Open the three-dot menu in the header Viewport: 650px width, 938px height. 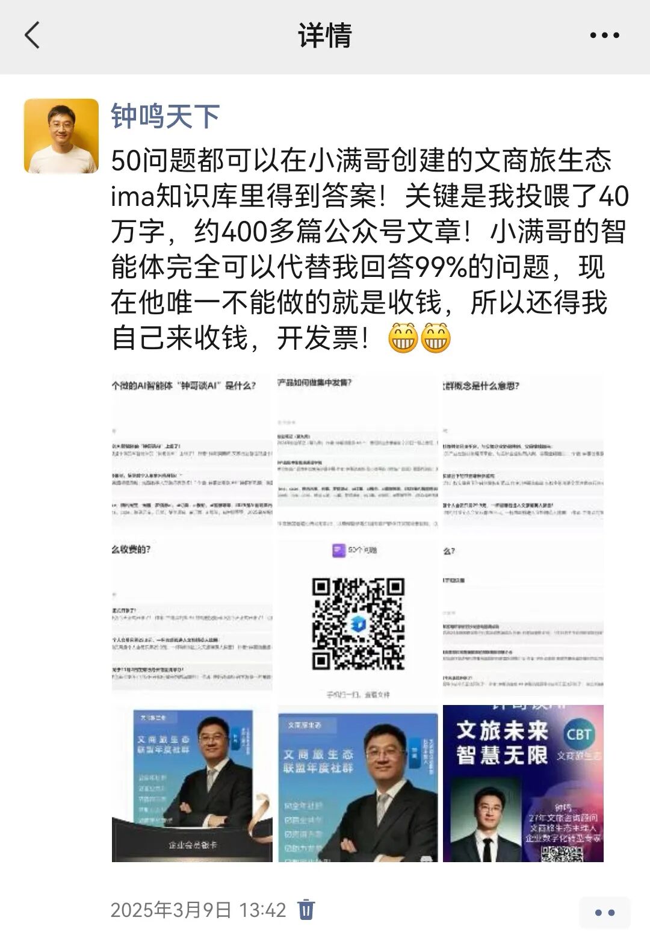point(604,36)
